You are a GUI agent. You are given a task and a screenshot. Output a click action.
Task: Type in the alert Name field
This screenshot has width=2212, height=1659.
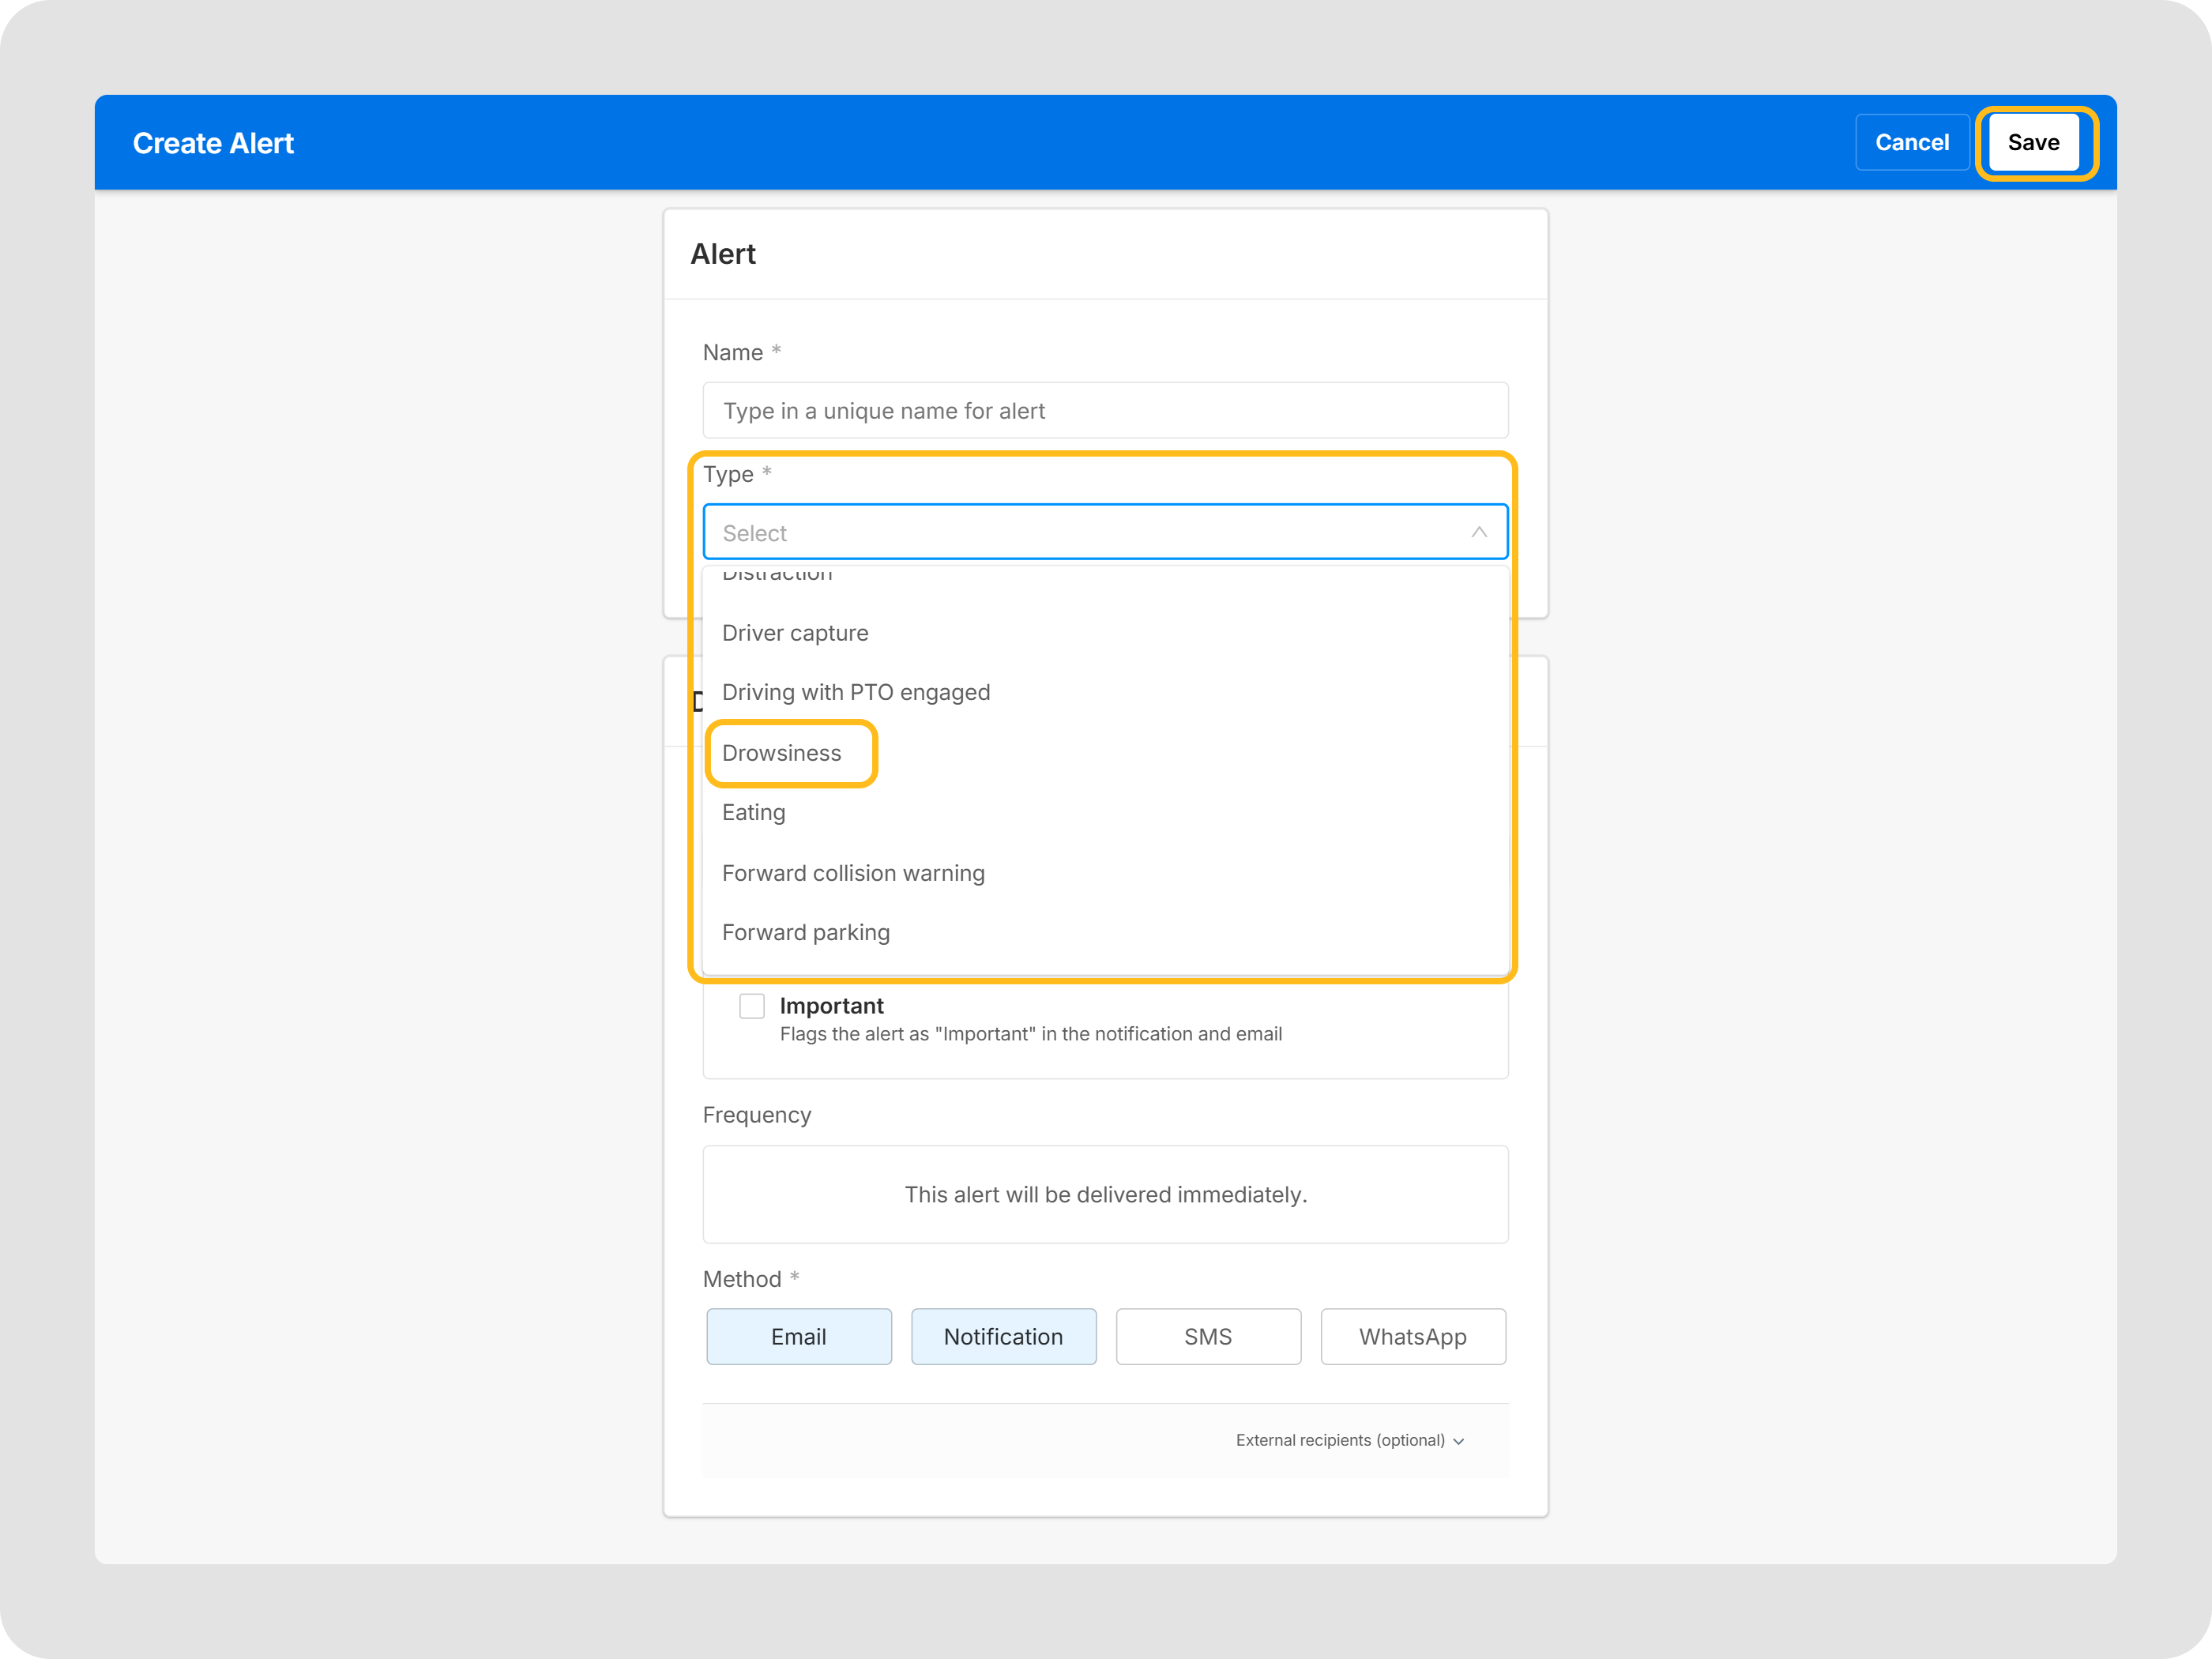point(1105,411)
